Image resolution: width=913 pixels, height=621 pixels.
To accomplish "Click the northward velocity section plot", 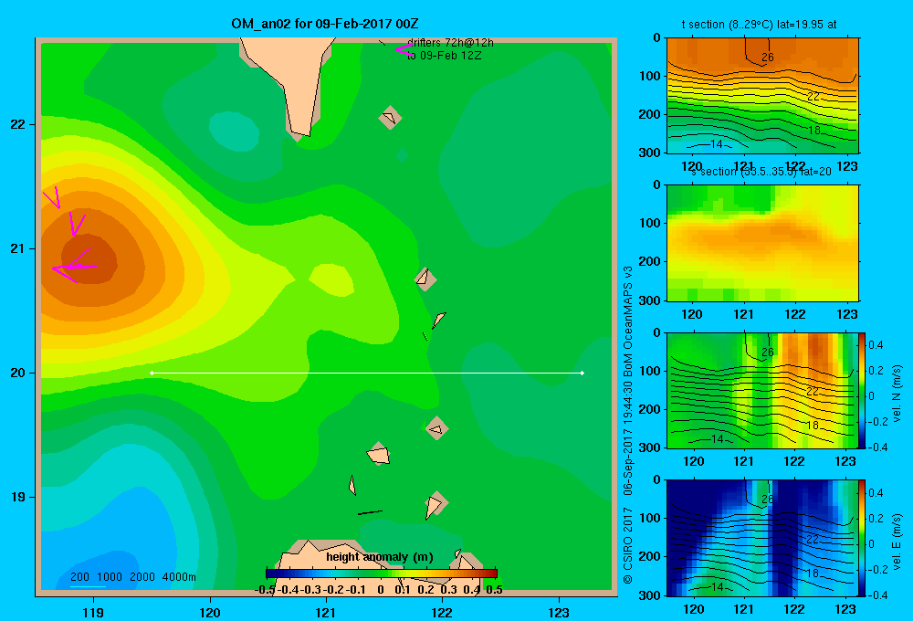I will [762, 390].
